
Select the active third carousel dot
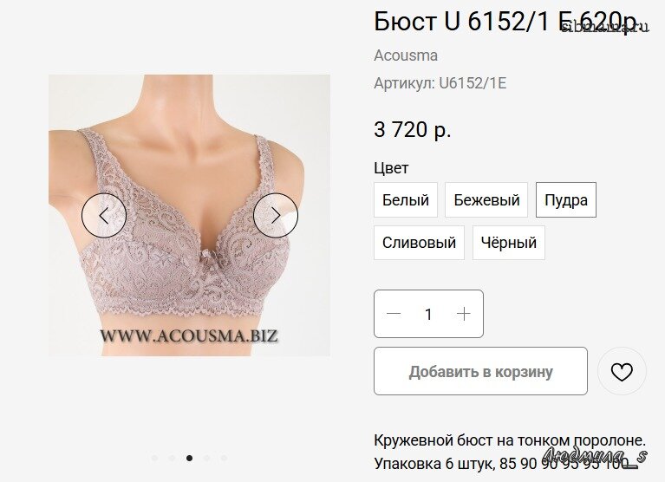click(189, 458)
